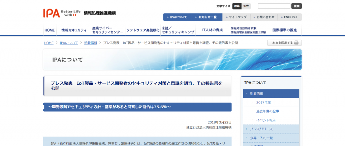345x146 pixels.
Task: Collapse 新着情報 sidebar section
Action: [x=271, y=93]
